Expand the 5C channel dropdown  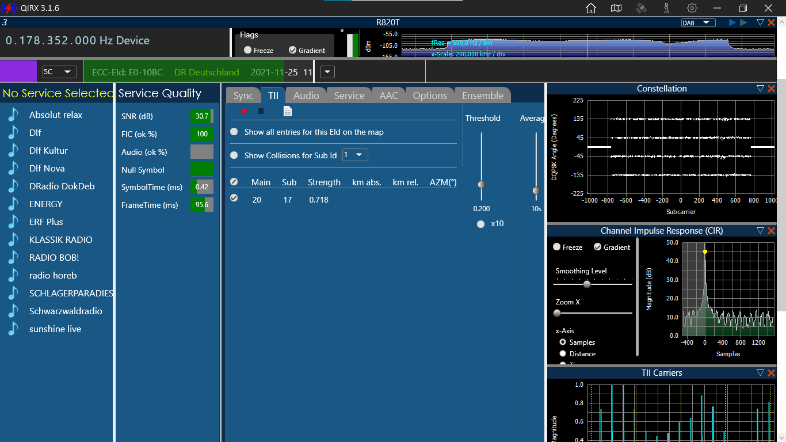coord(60,72)
